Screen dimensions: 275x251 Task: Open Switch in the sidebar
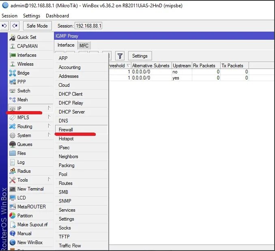[31, 91]
